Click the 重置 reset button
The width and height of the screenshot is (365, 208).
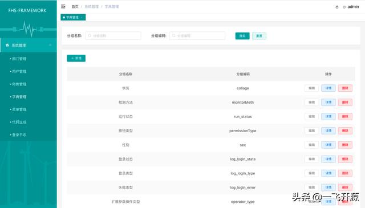[x=259, y=36]
